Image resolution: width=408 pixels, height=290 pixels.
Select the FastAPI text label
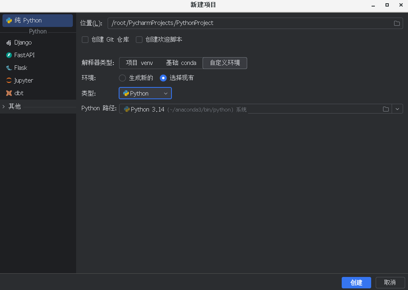(x=25, y=55)
